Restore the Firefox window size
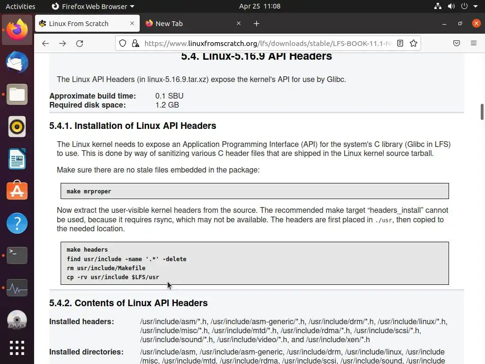Image resolution: width=485 pixels, height=364 pixels. (x=460, y=24)
